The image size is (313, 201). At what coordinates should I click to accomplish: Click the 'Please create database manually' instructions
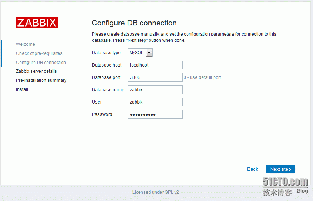pos(184,37)
